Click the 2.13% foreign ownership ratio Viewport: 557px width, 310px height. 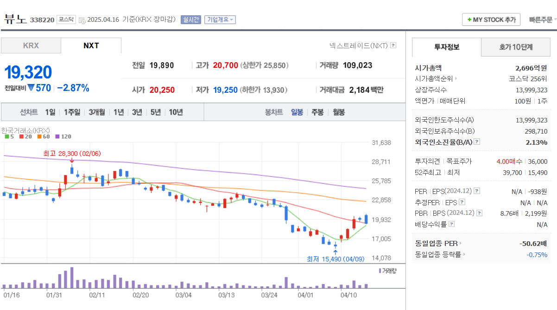pos(537,142)
